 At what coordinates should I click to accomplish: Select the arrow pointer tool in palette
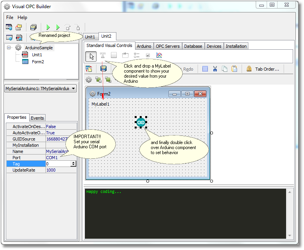point(91,56)
